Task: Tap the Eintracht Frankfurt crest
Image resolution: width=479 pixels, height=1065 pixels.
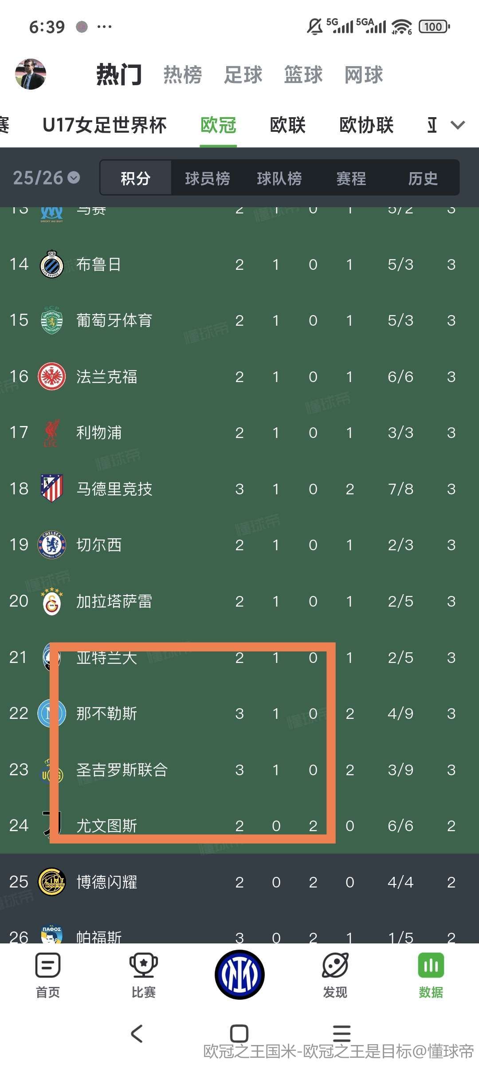Action: (x=52, y=377)
